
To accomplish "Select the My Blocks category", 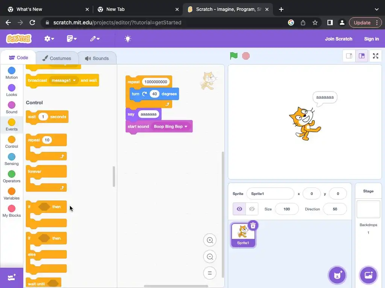I will (x=12, y=211).
